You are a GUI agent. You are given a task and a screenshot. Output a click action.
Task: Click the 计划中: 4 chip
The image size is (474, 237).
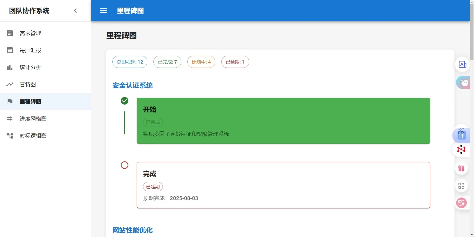201,62
